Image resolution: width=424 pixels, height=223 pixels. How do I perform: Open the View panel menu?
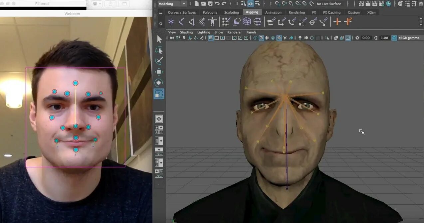[172, 32]
